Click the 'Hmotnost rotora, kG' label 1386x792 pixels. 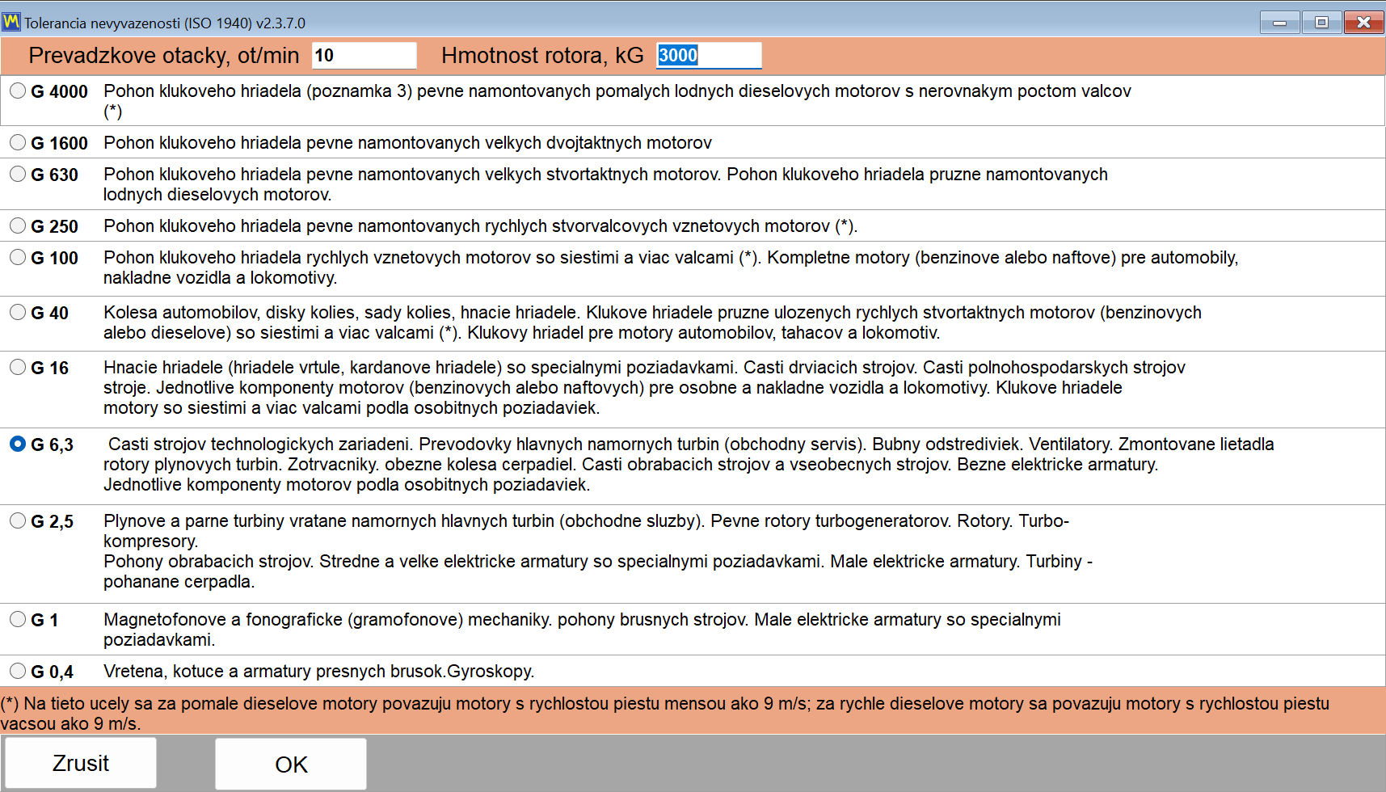tap(542, 56)
